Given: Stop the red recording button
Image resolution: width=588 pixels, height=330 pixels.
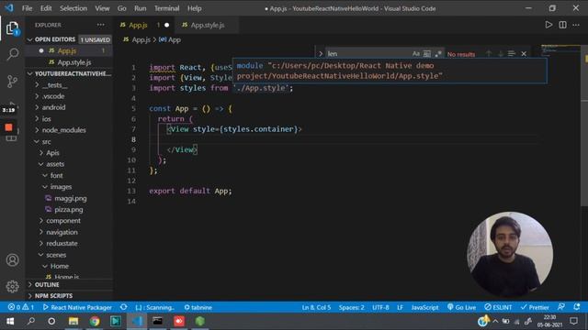Looking at the screenshot, I should (x=8, y=127).
